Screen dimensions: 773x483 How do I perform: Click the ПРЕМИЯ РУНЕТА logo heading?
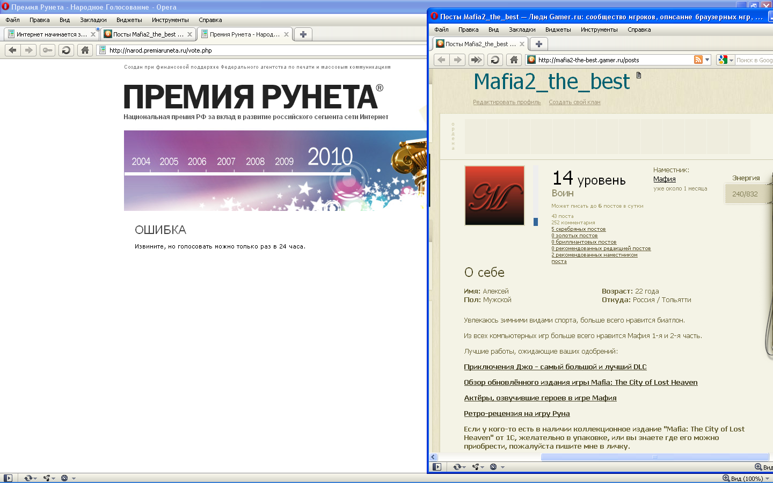tap(253, 97)
